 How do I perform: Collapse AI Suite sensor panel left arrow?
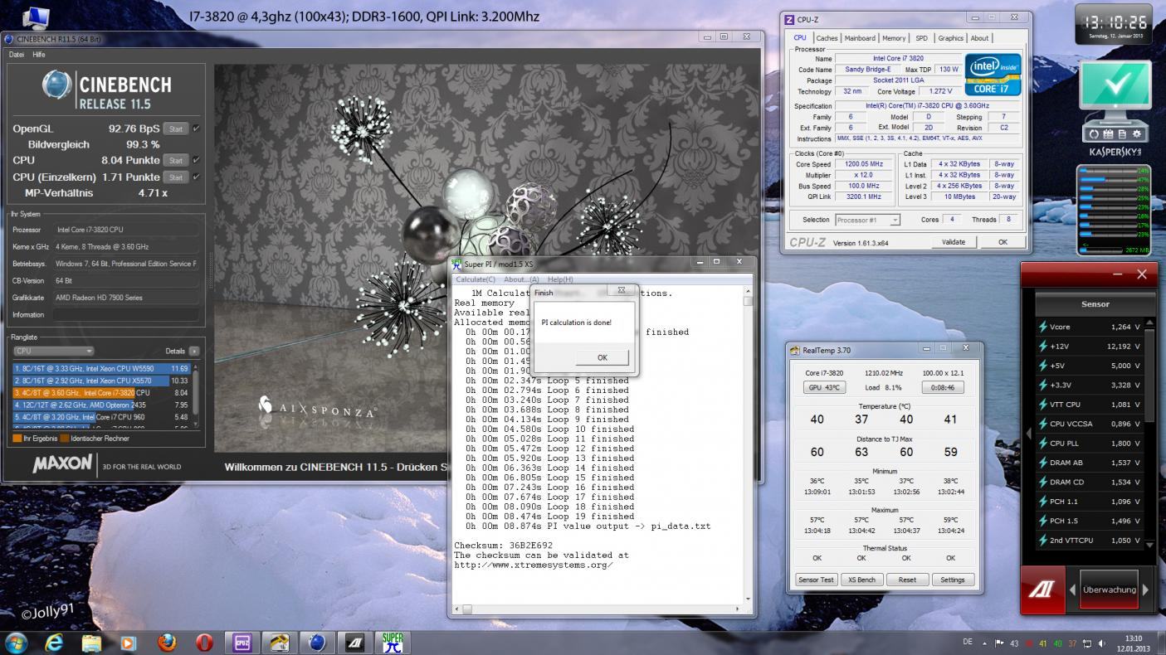(1029, 433)
